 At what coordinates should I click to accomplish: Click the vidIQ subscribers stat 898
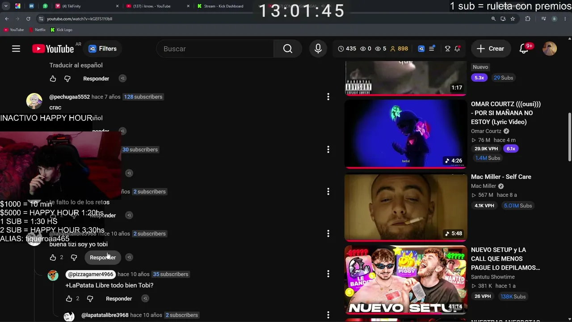pos(399,49)
